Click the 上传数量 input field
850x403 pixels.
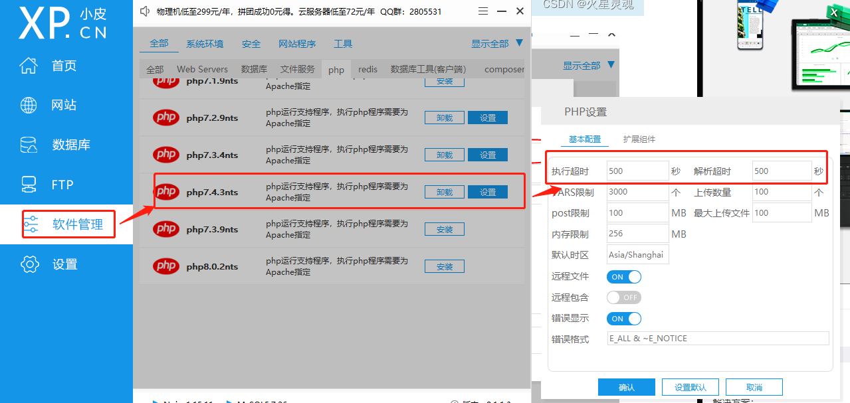pos(782,192)
